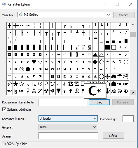Choose the sun with rays character
The image size is (138, 148).
(x=107, y=76)
